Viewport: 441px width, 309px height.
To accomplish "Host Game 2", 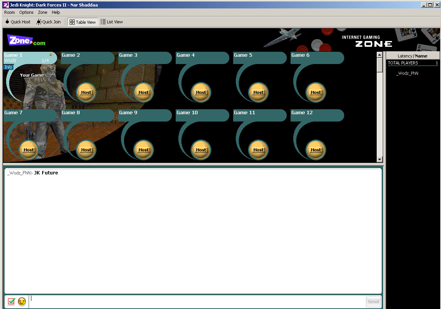I will tap(86, 92).
